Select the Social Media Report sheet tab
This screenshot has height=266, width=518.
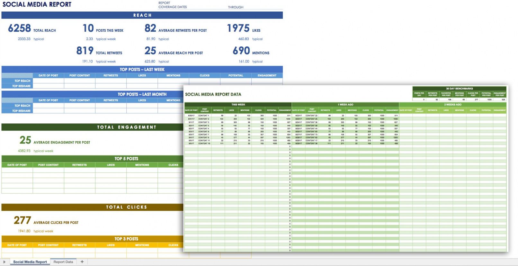click(x=30, y=262)
